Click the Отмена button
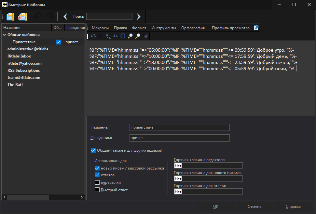The image size is (316, 214). [x=254, y=207]
